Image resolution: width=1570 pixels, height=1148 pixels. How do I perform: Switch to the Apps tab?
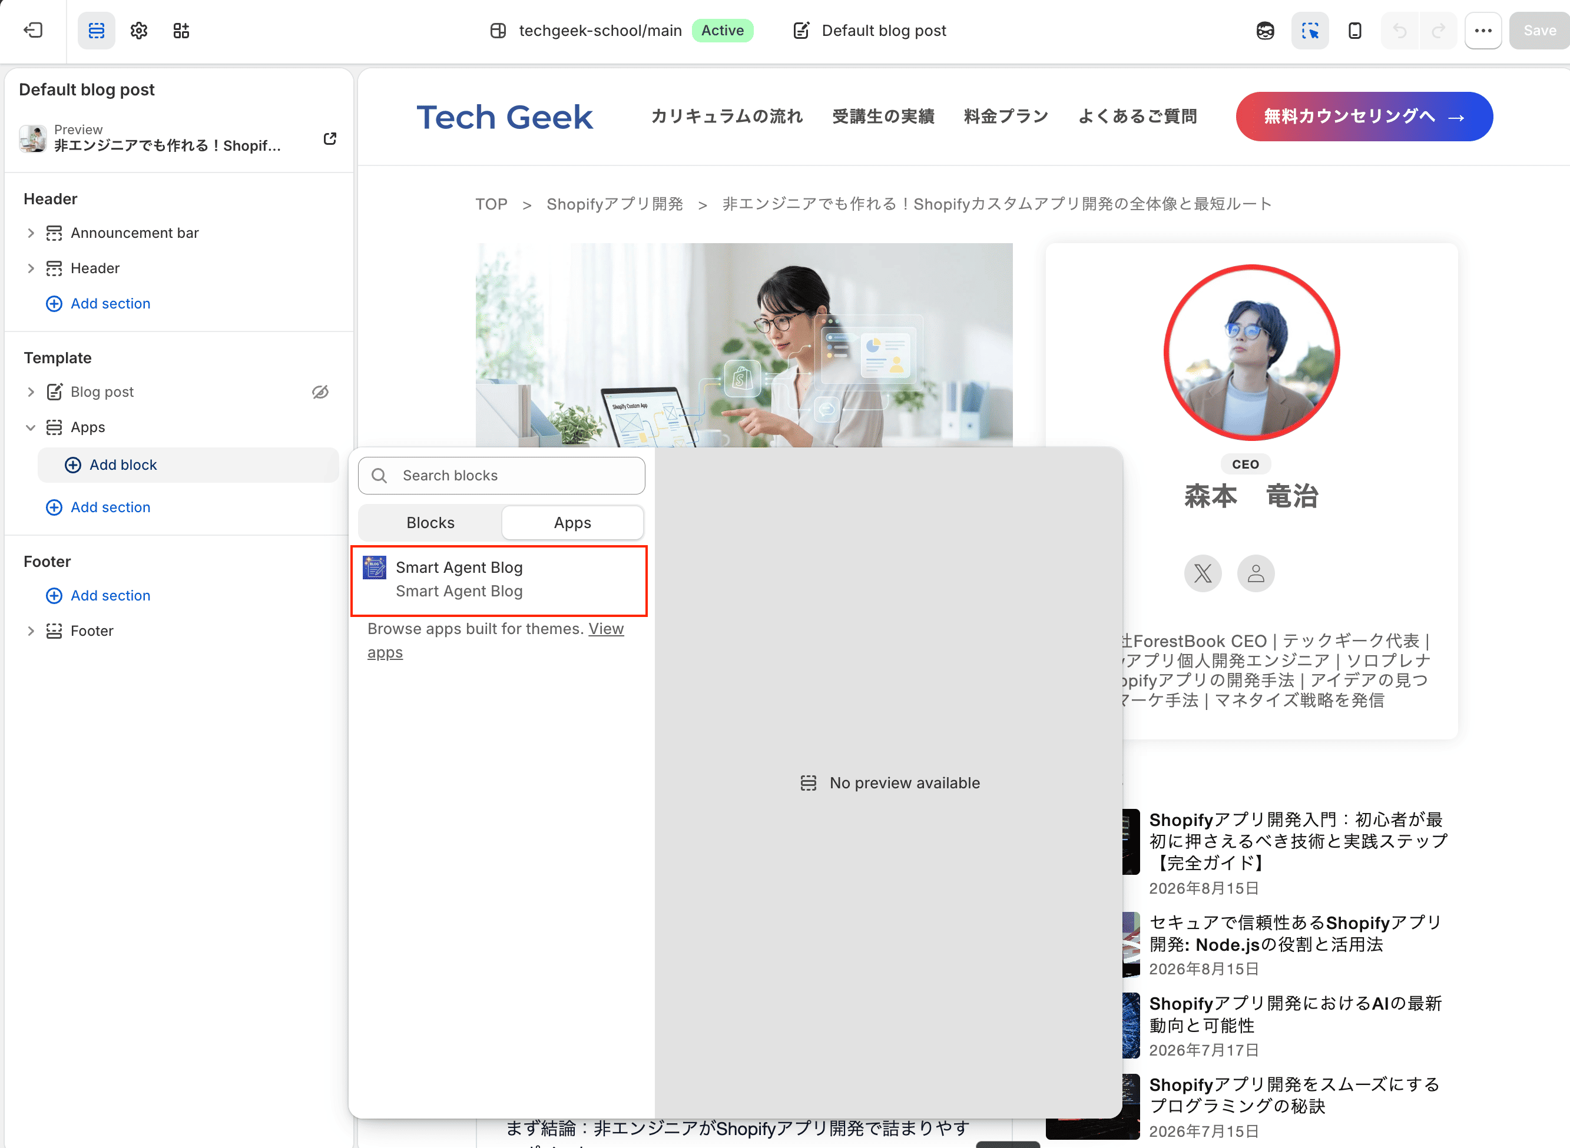pyautogui.click(x=572, y=523)
